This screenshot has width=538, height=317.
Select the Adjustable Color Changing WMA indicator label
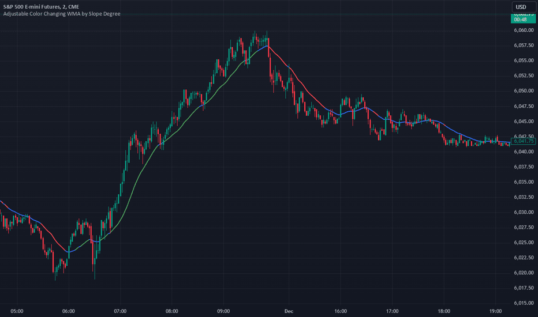(62, 14)
